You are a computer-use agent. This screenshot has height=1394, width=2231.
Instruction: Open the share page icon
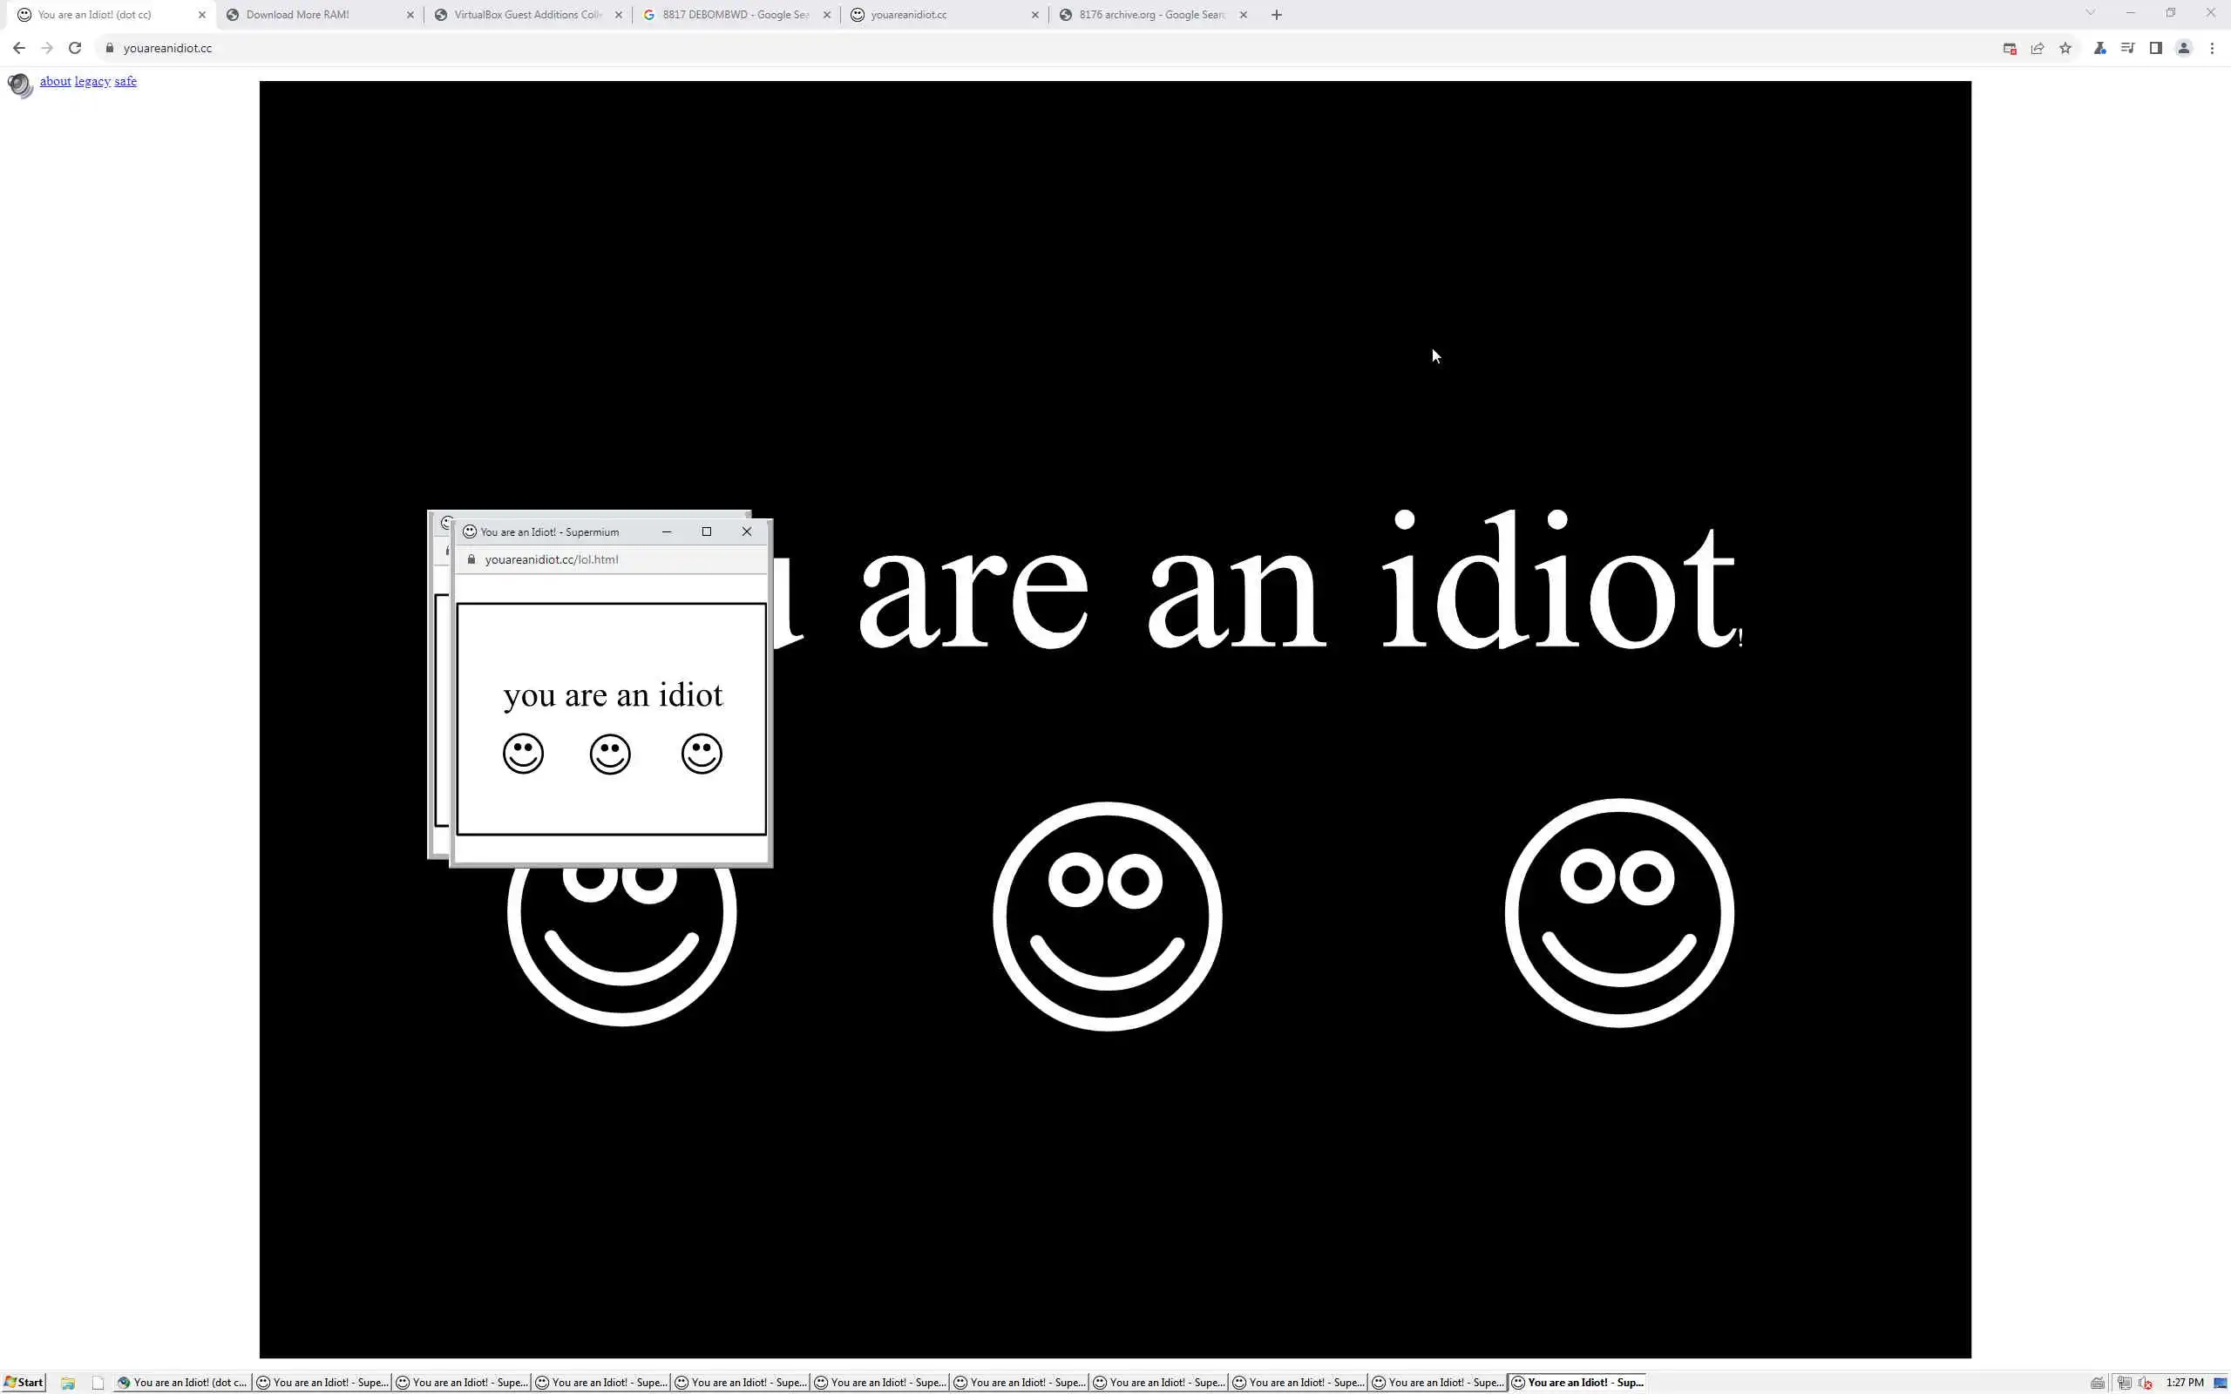2038,48
